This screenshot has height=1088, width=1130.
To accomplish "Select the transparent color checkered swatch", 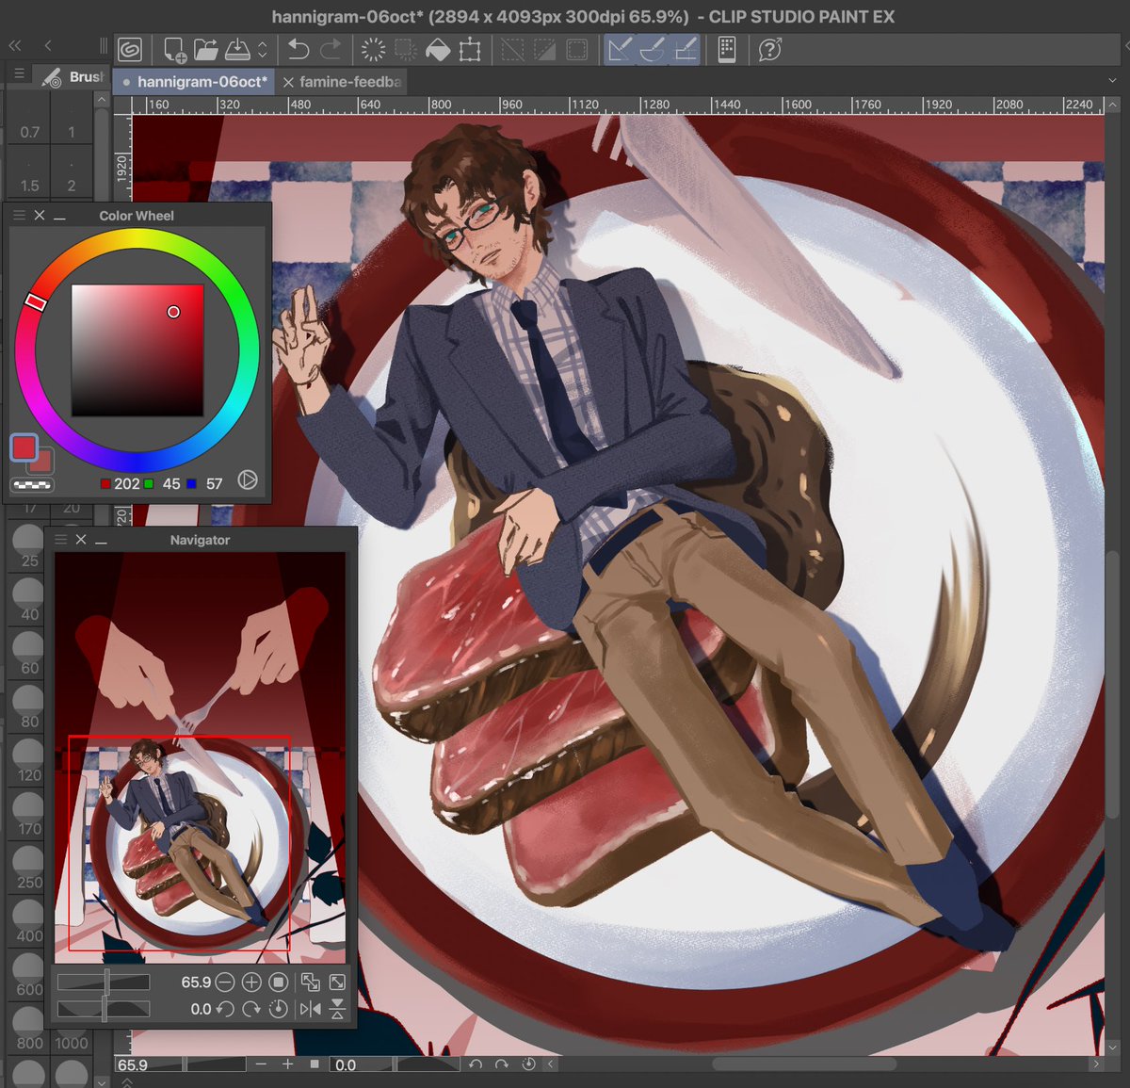I will [32, 484].
